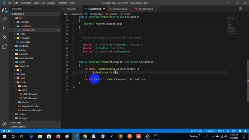249x140 pixels.
Task: Open the File menu
Action: point(9,3)
